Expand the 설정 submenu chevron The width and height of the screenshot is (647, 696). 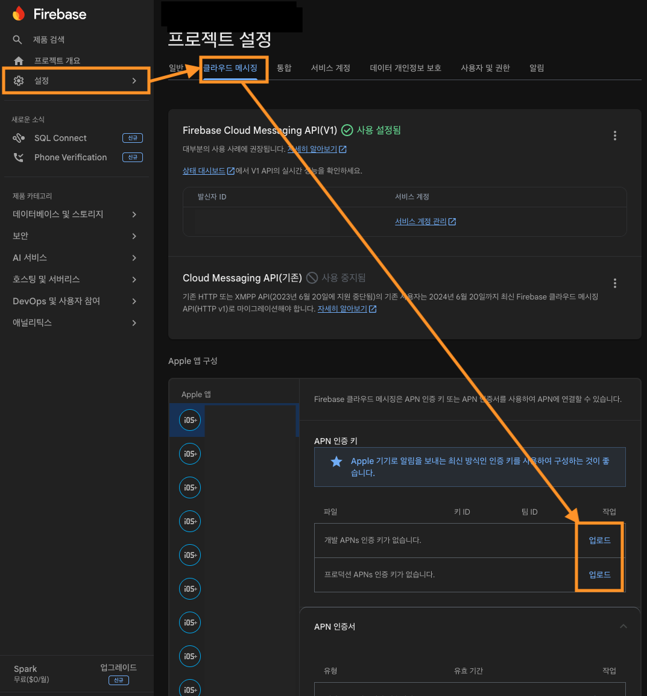tap(134, 81)
